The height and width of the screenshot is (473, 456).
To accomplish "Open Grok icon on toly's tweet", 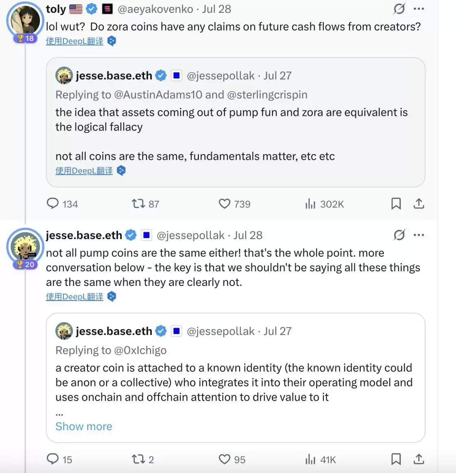I will (399, 9).
